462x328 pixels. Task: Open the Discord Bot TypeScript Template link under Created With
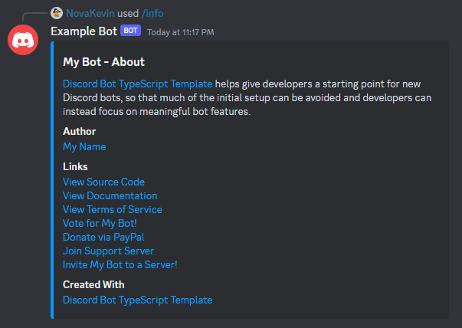(x=137, y=300)
